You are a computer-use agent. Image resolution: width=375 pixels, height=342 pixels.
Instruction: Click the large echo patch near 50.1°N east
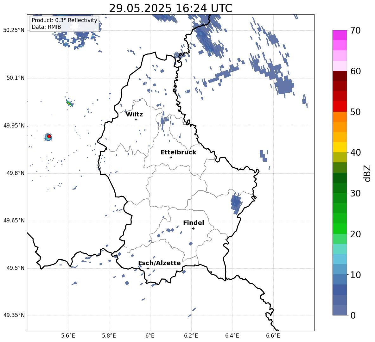pos(284,86)
